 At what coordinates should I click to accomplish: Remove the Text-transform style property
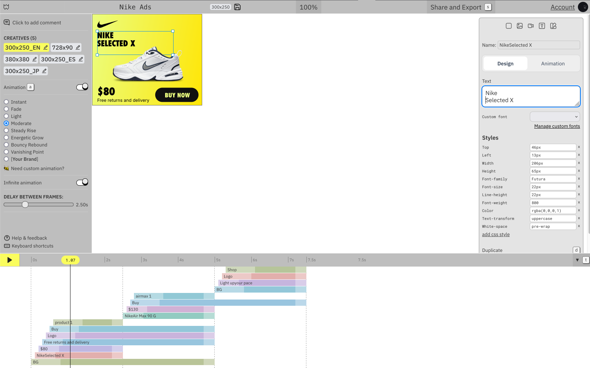click(579, 218)
